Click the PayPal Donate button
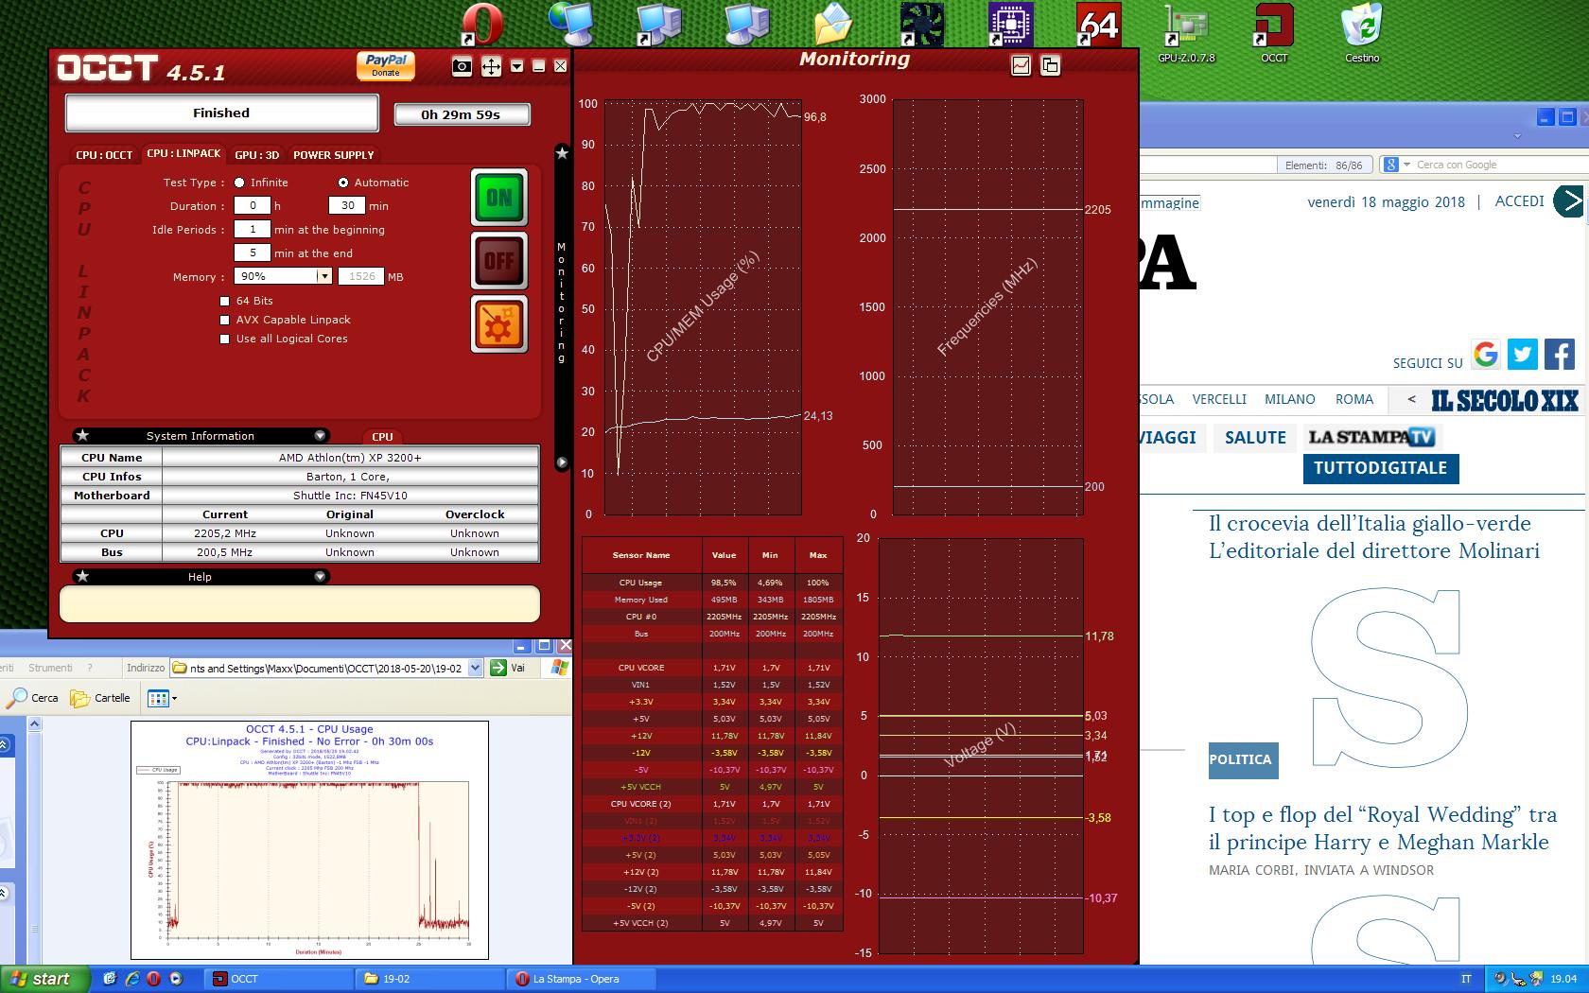This screenshot has width=1589, height=993. [386, 64]
